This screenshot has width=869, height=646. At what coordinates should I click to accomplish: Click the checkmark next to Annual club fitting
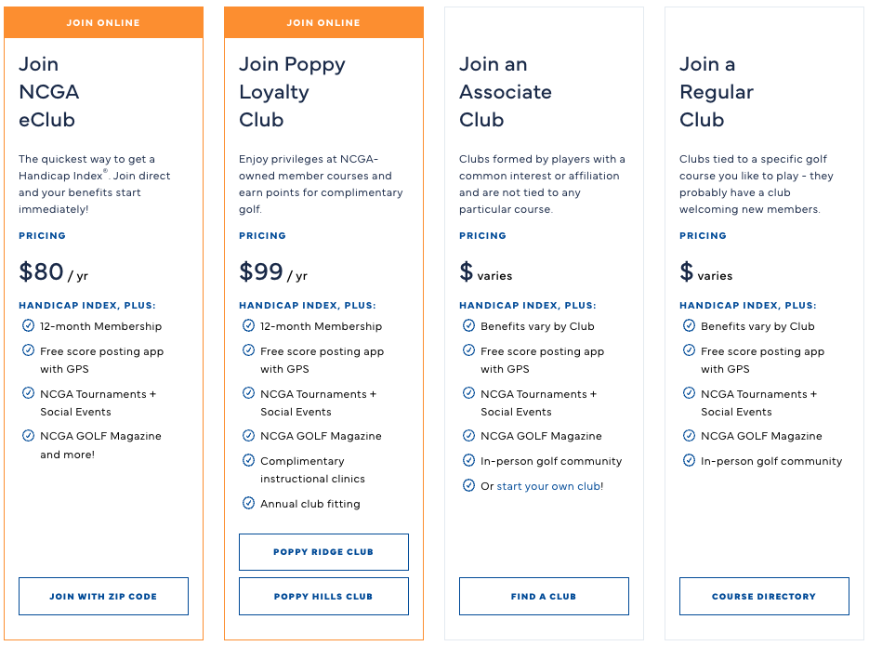tap(247, 504)
